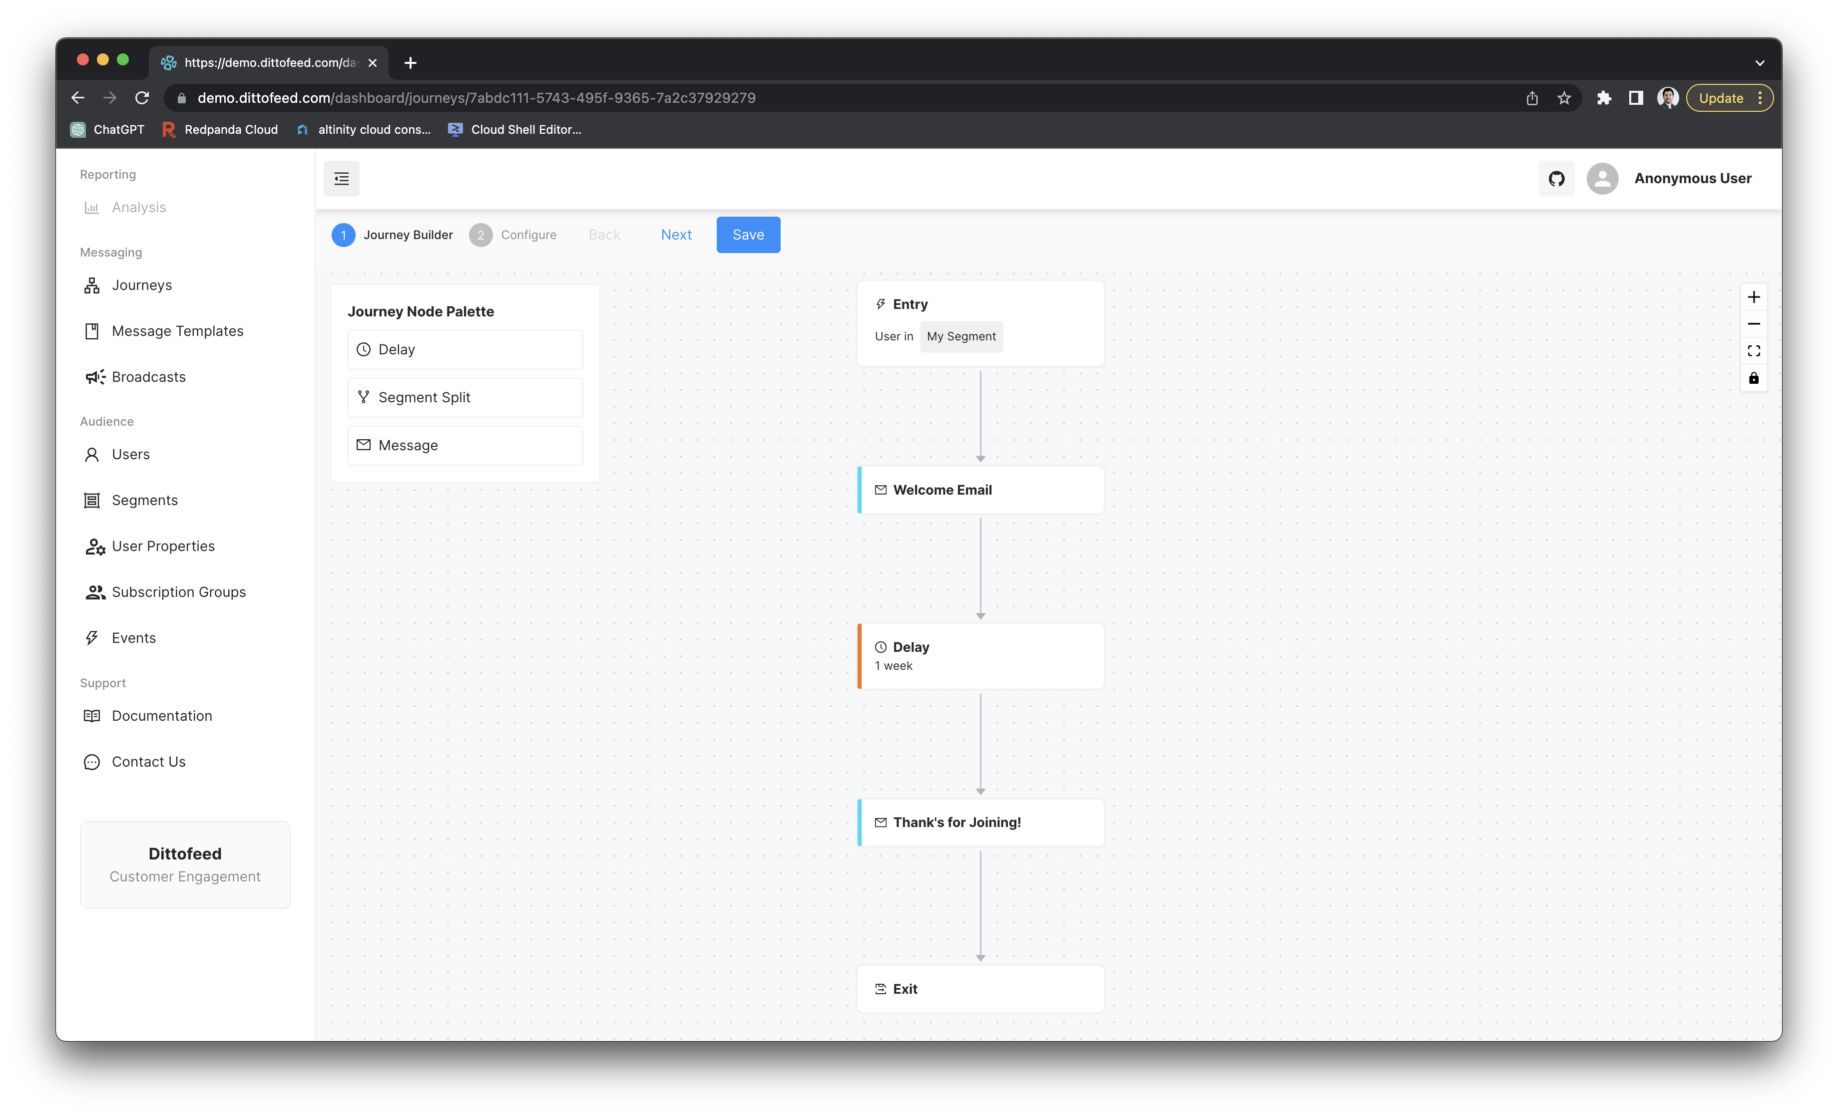Go to Message Templates page

point(177,331)
